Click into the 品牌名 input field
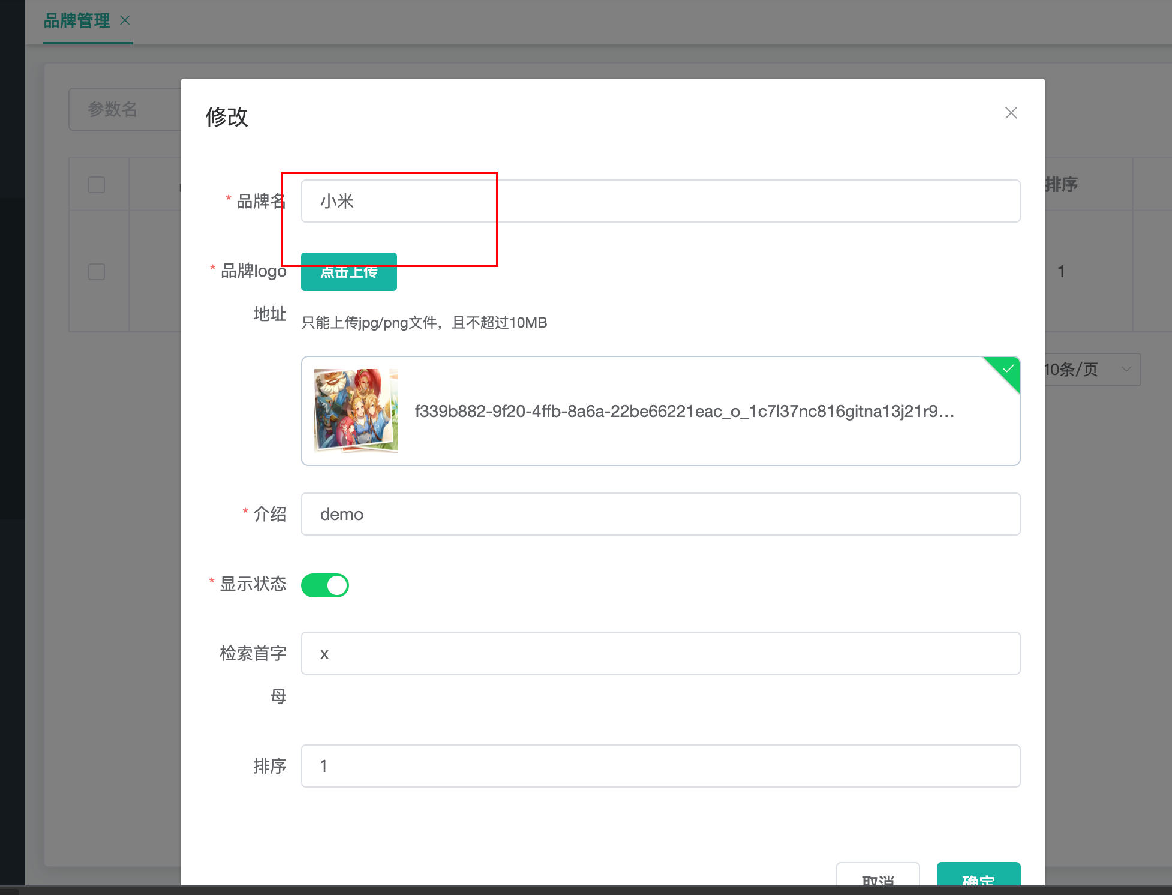This screenshot has width=1172, height=895. point(660,201)
